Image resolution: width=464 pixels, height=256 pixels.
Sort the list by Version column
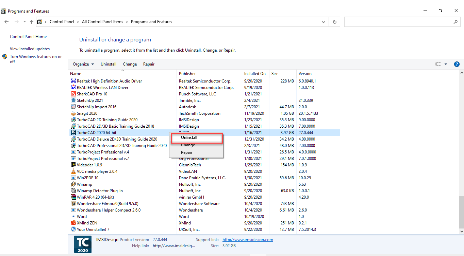pyautogui.click(x=318, y=74)
